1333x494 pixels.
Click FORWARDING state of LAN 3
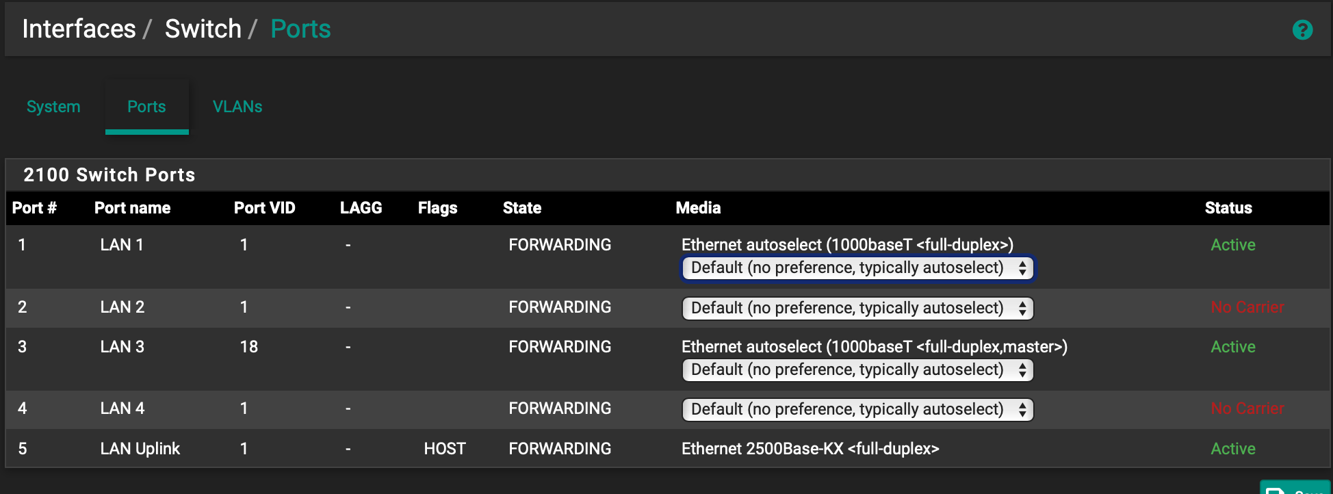point(560,347)
